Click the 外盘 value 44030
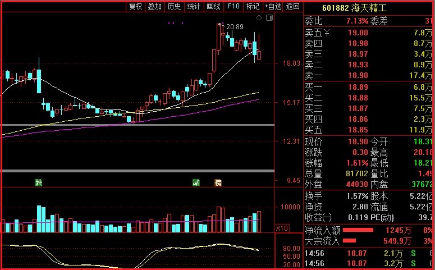 point(357,184)
